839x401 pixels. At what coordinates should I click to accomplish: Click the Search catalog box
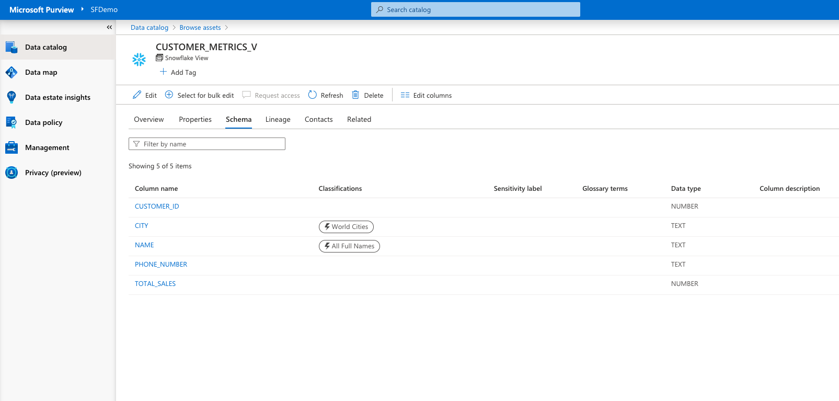click(x=476, y=9)
